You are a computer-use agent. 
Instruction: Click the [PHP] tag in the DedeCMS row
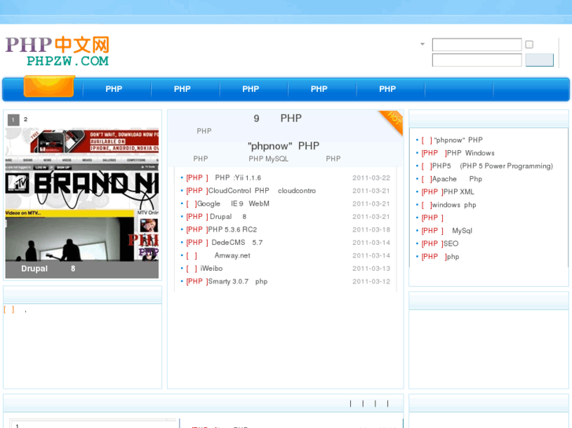pyautogui.click(x=197, y=243)
